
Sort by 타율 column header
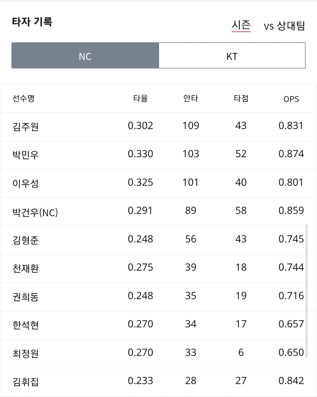(x=141, y=98)
